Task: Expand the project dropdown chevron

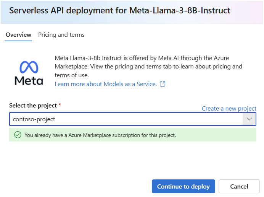Action: (250, 119)
